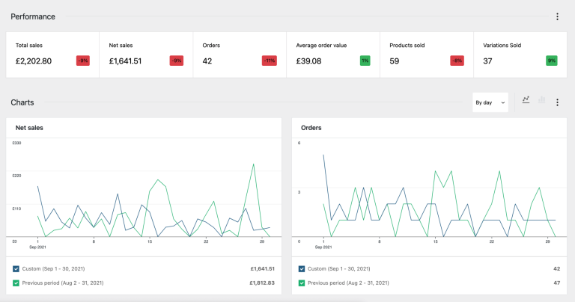Click the green peak in Net sales chart
The image size is (575, 302).
tap(255, 164)
